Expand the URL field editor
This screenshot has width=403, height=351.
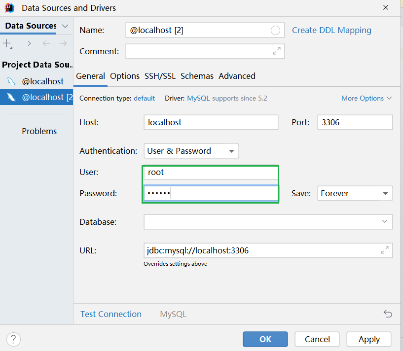coord(385,250)
